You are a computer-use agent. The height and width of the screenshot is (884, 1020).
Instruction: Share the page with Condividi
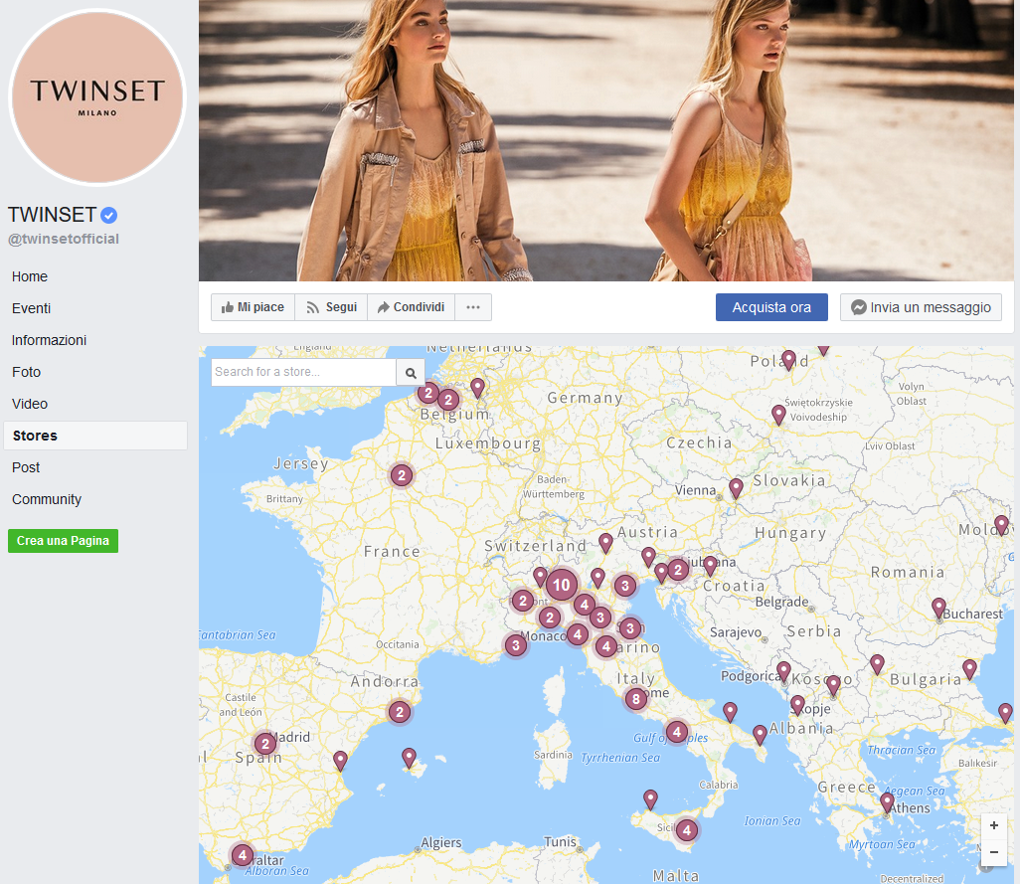[412, 307]
